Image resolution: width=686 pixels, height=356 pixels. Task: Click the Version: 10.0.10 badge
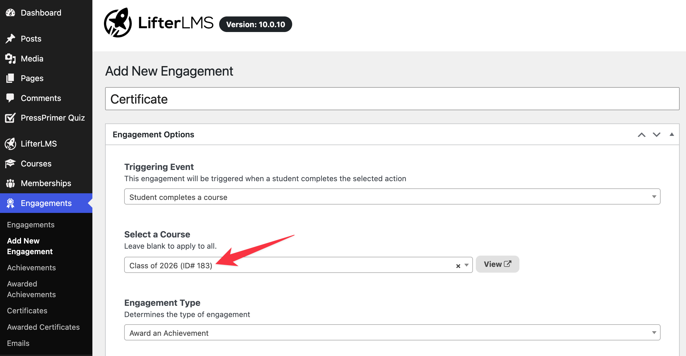point(256,24)
